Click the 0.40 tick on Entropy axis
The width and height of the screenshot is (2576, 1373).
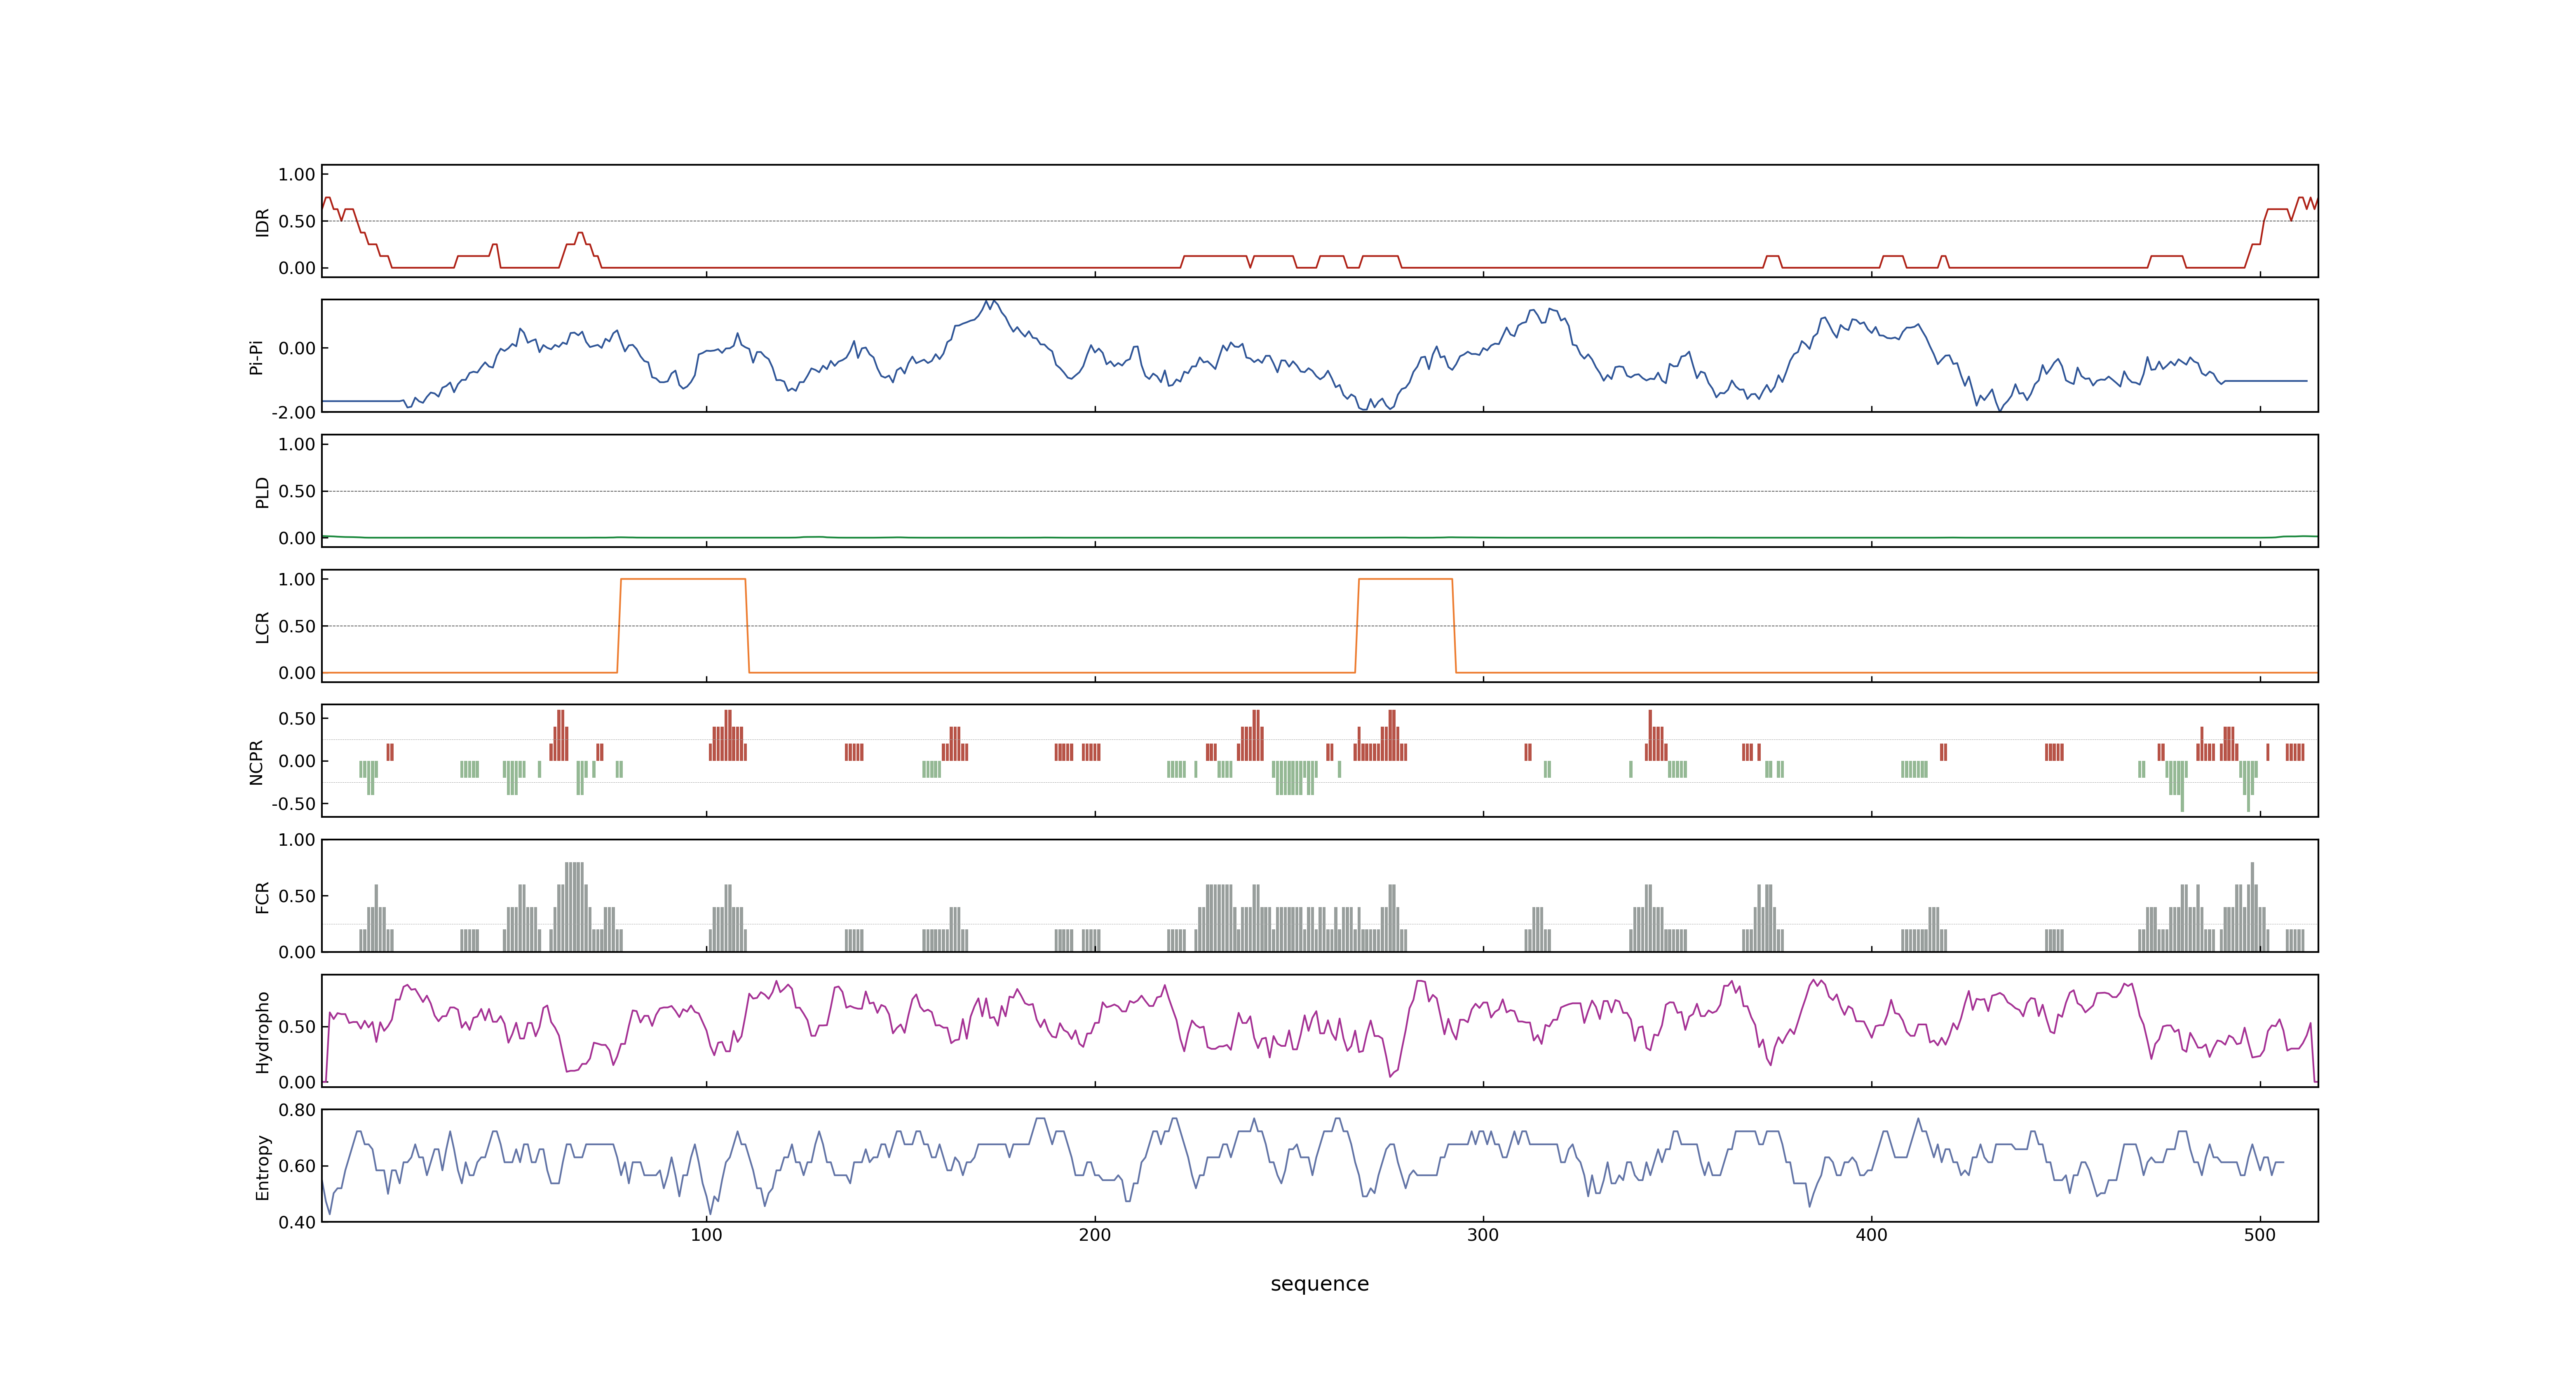297,1222
